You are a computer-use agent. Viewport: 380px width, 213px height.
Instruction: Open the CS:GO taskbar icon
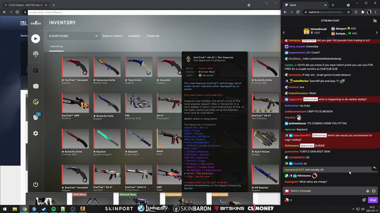83,209
